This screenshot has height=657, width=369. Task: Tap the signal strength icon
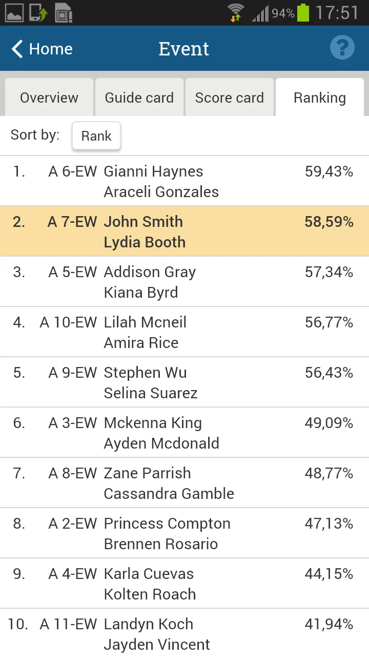(x=260, y=13)
